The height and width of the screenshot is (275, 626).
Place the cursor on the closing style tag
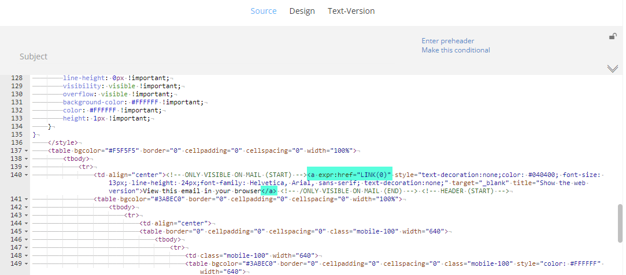[62, 142]
